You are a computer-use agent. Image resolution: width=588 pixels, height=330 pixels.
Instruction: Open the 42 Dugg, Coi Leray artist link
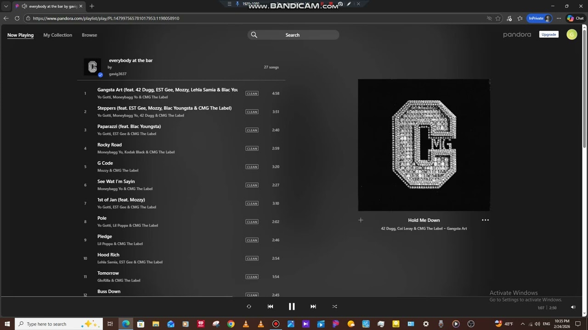click(413, 229)
